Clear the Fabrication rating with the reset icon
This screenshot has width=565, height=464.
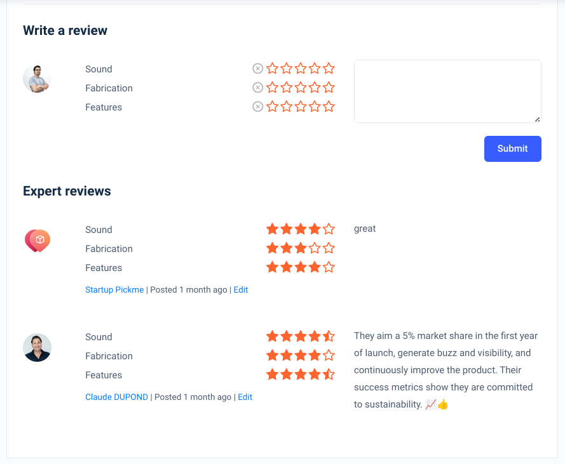pyautogui.click(x=257, y=88)
